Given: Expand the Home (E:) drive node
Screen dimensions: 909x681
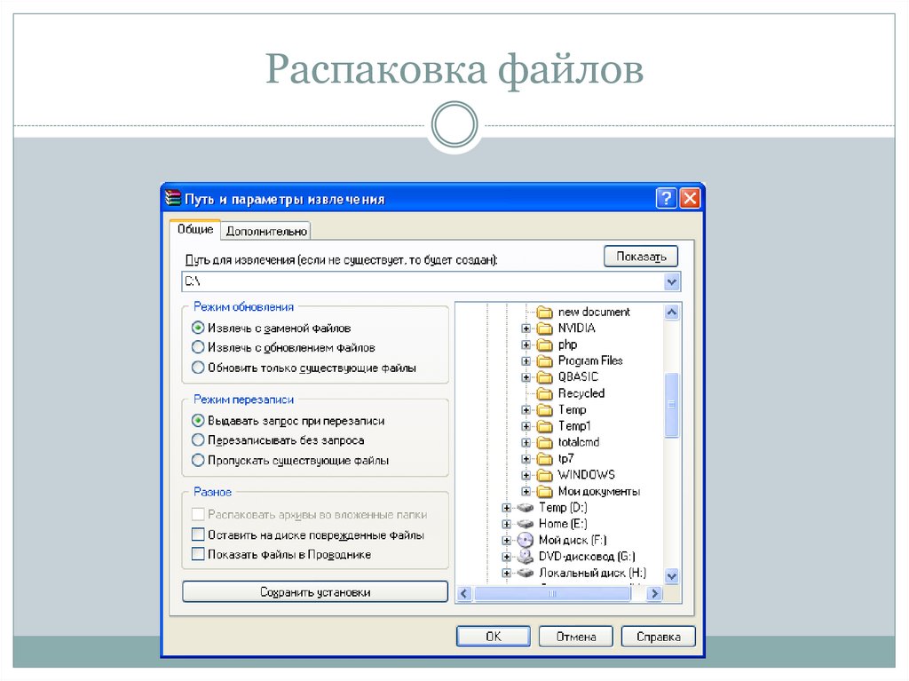Looking at the screenshot, I should click(506, 524).
